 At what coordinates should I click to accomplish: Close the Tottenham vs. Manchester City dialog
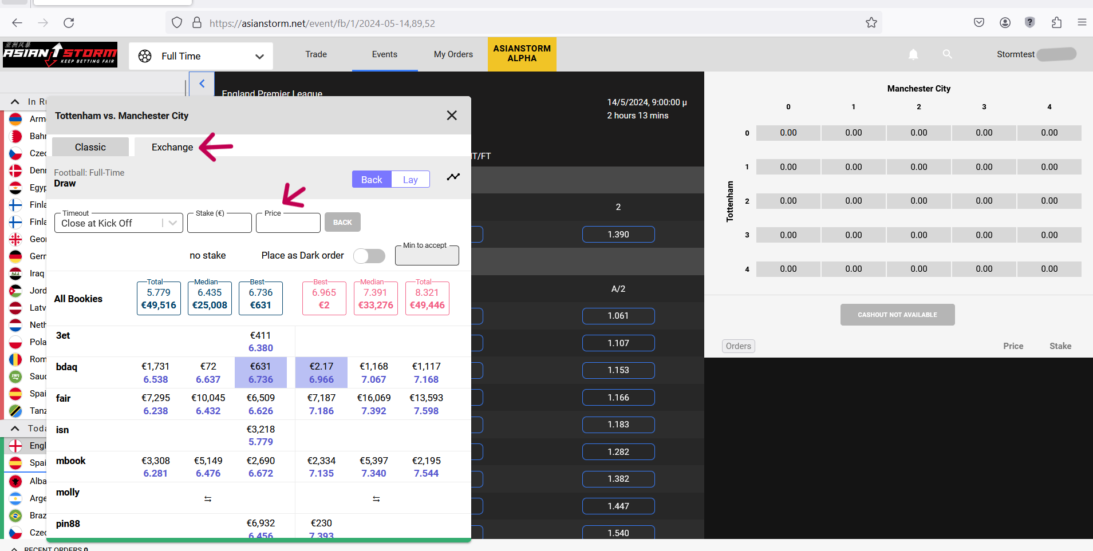(x=452, y=116)
